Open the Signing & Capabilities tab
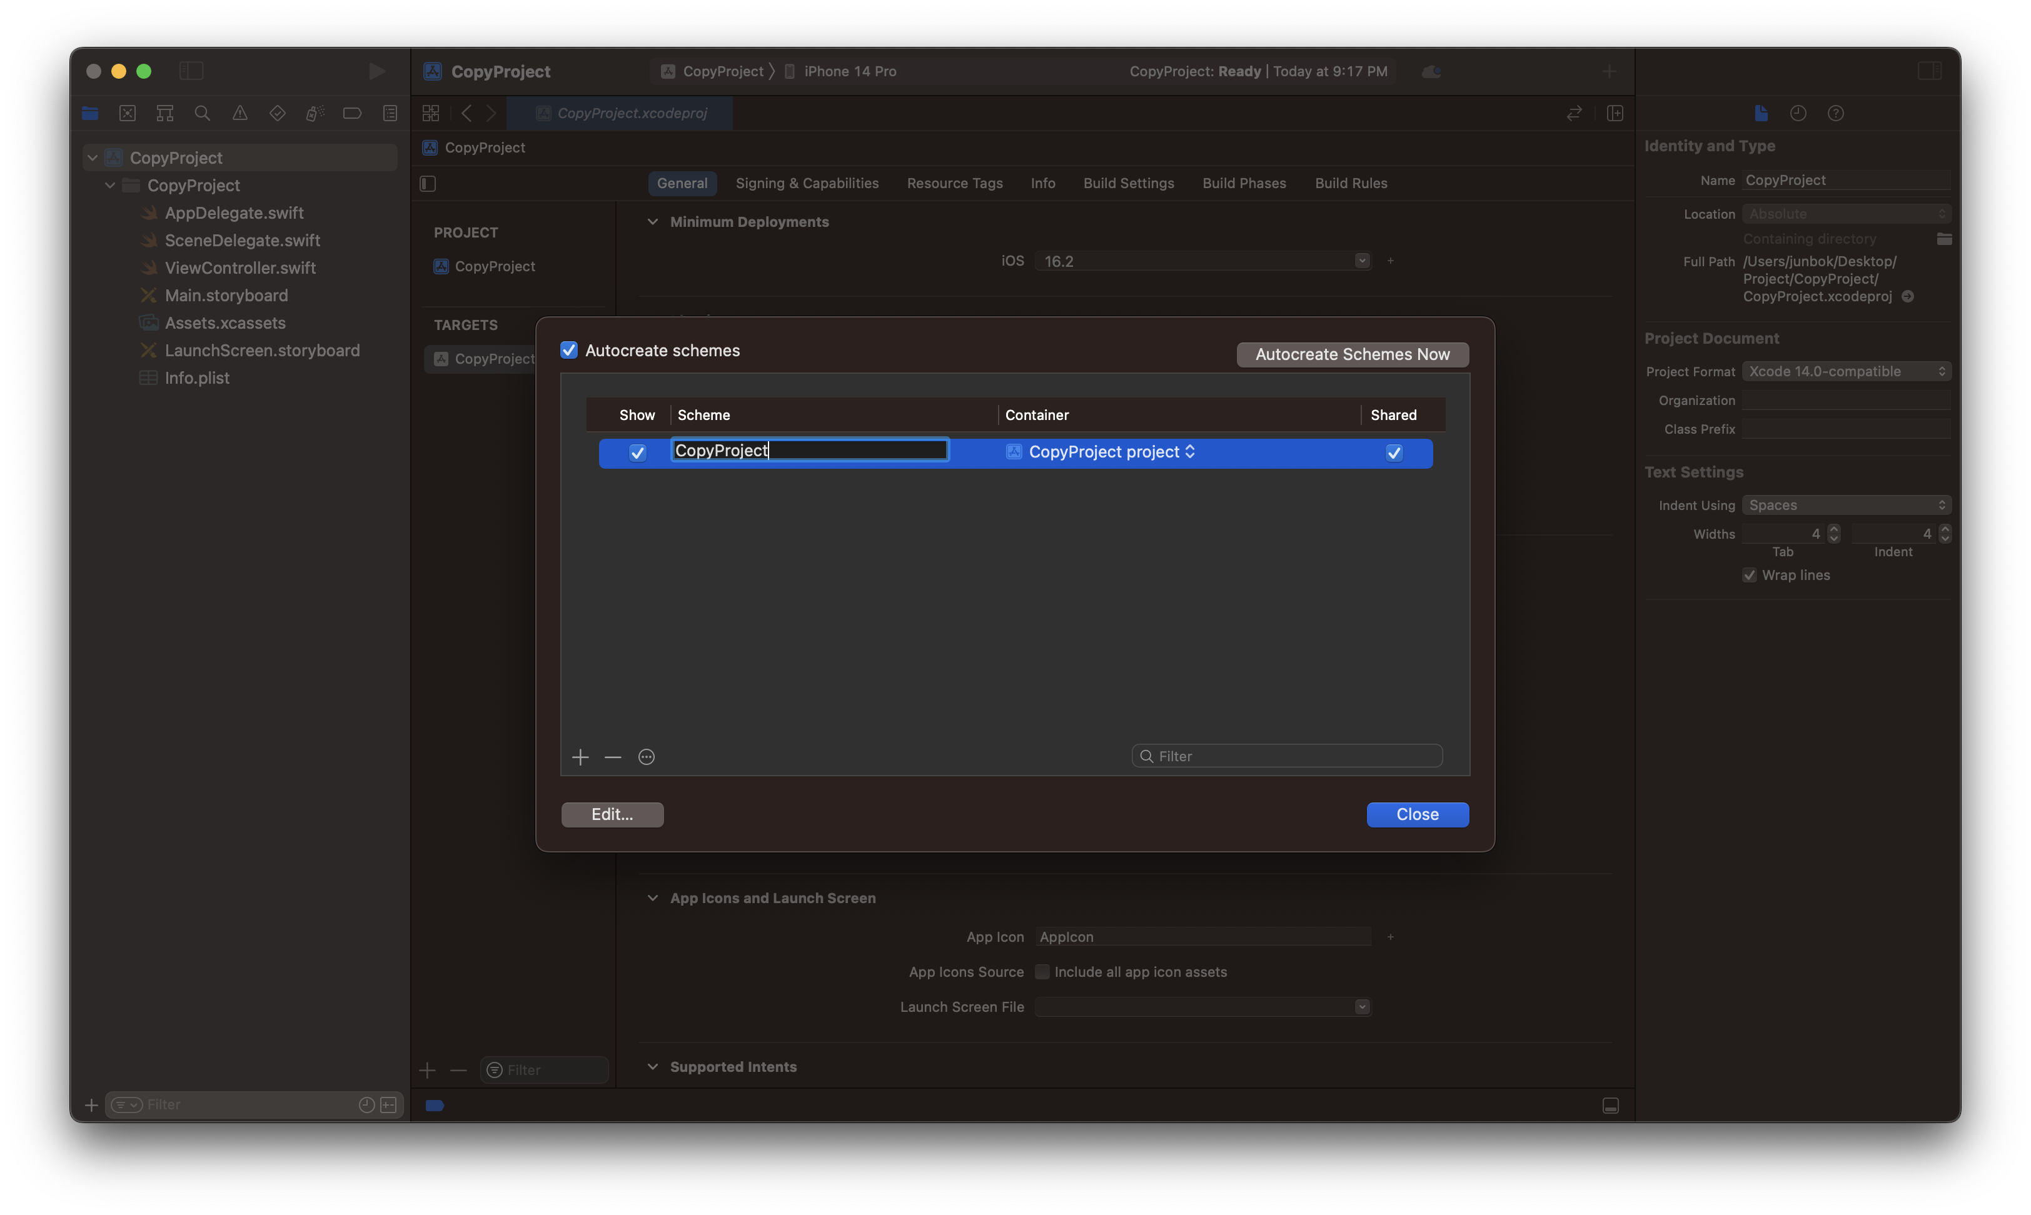This screenshot has width=2031, height=1215. point(807,182)
